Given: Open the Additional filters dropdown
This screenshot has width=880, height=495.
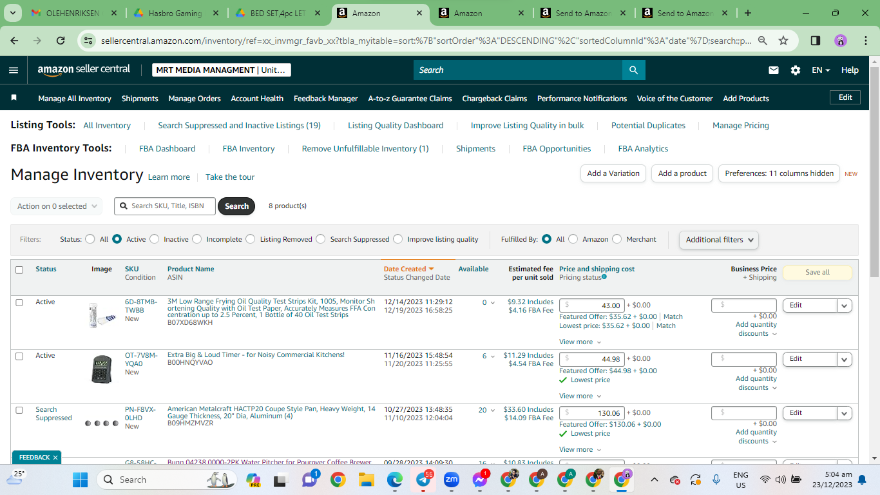Looking at the screenshot, I should pyautogui.click(x=718, y=240).
